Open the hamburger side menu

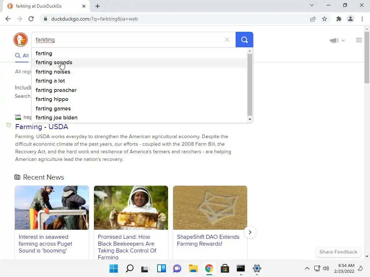359,40
